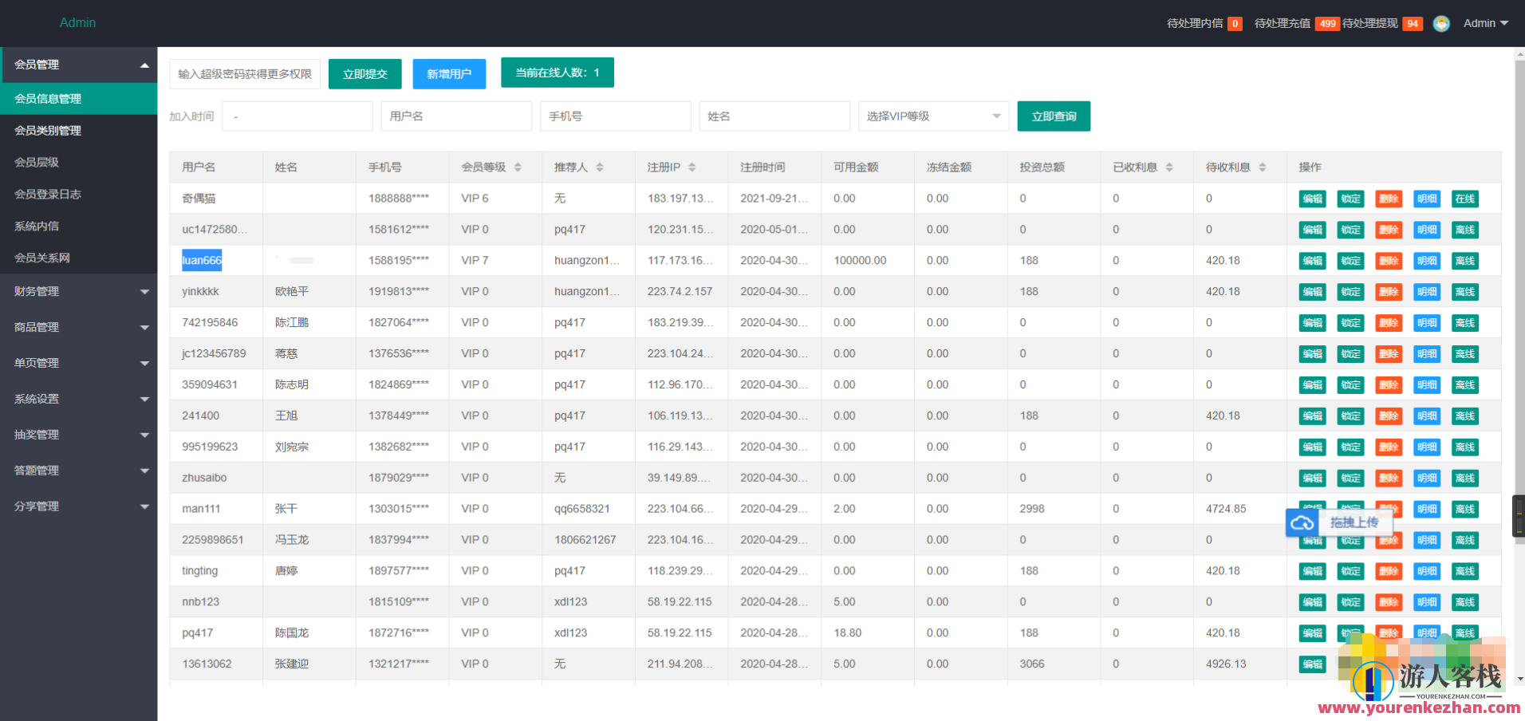Open the Admin user dropdown menu
Image resolution: width=1525 pixels, height=721 pixels.
[x=1485, y=24]
